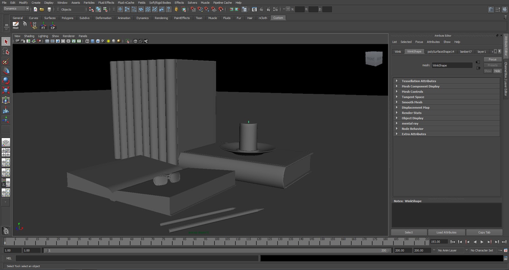Play the animation backwards
509x270 pixels.
coord(475,242)
